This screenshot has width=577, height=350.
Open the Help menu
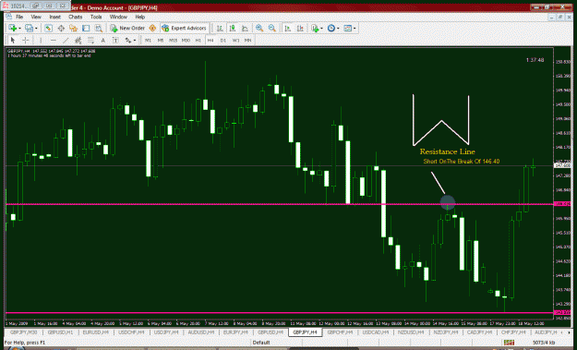pyautogui.click(x=139, y=17)
